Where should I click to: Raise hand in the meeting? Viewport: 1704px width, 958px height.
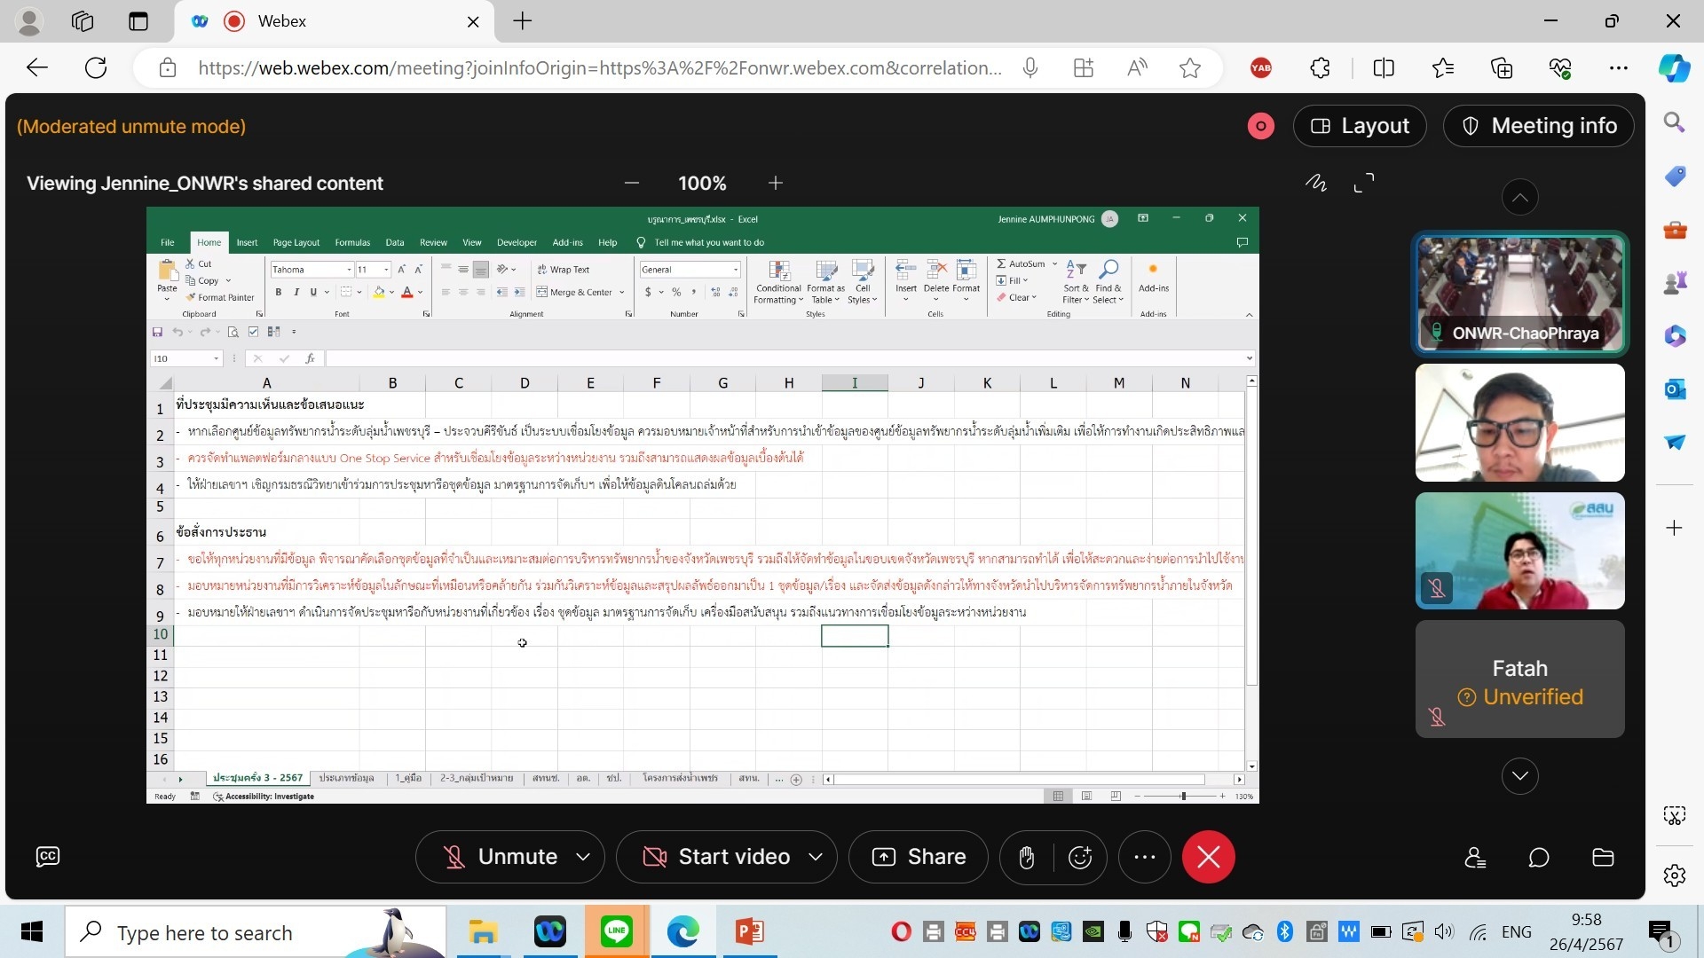[x=1027, y=857]
